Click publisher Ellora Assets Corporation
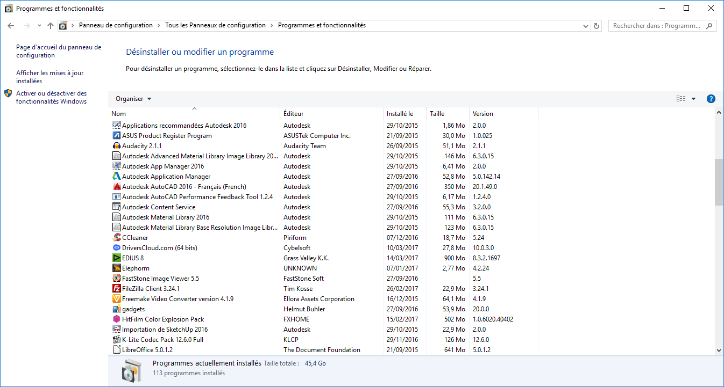This screenshot has height=387, width=724. [x=319, y=299]
